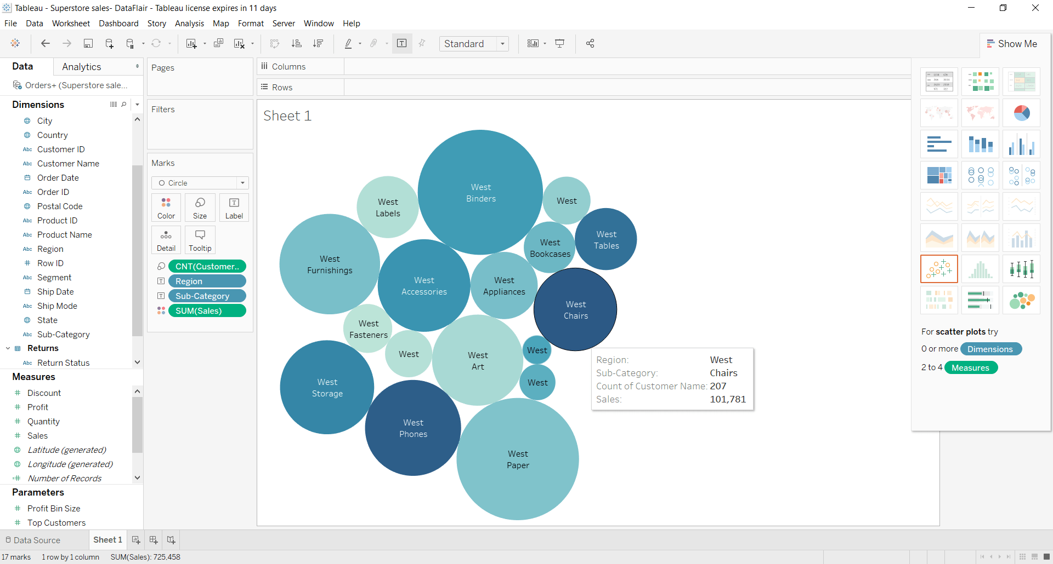1053x564 pixels.
Task: Open the Label settings in Marks
Action: coord(234,207)
